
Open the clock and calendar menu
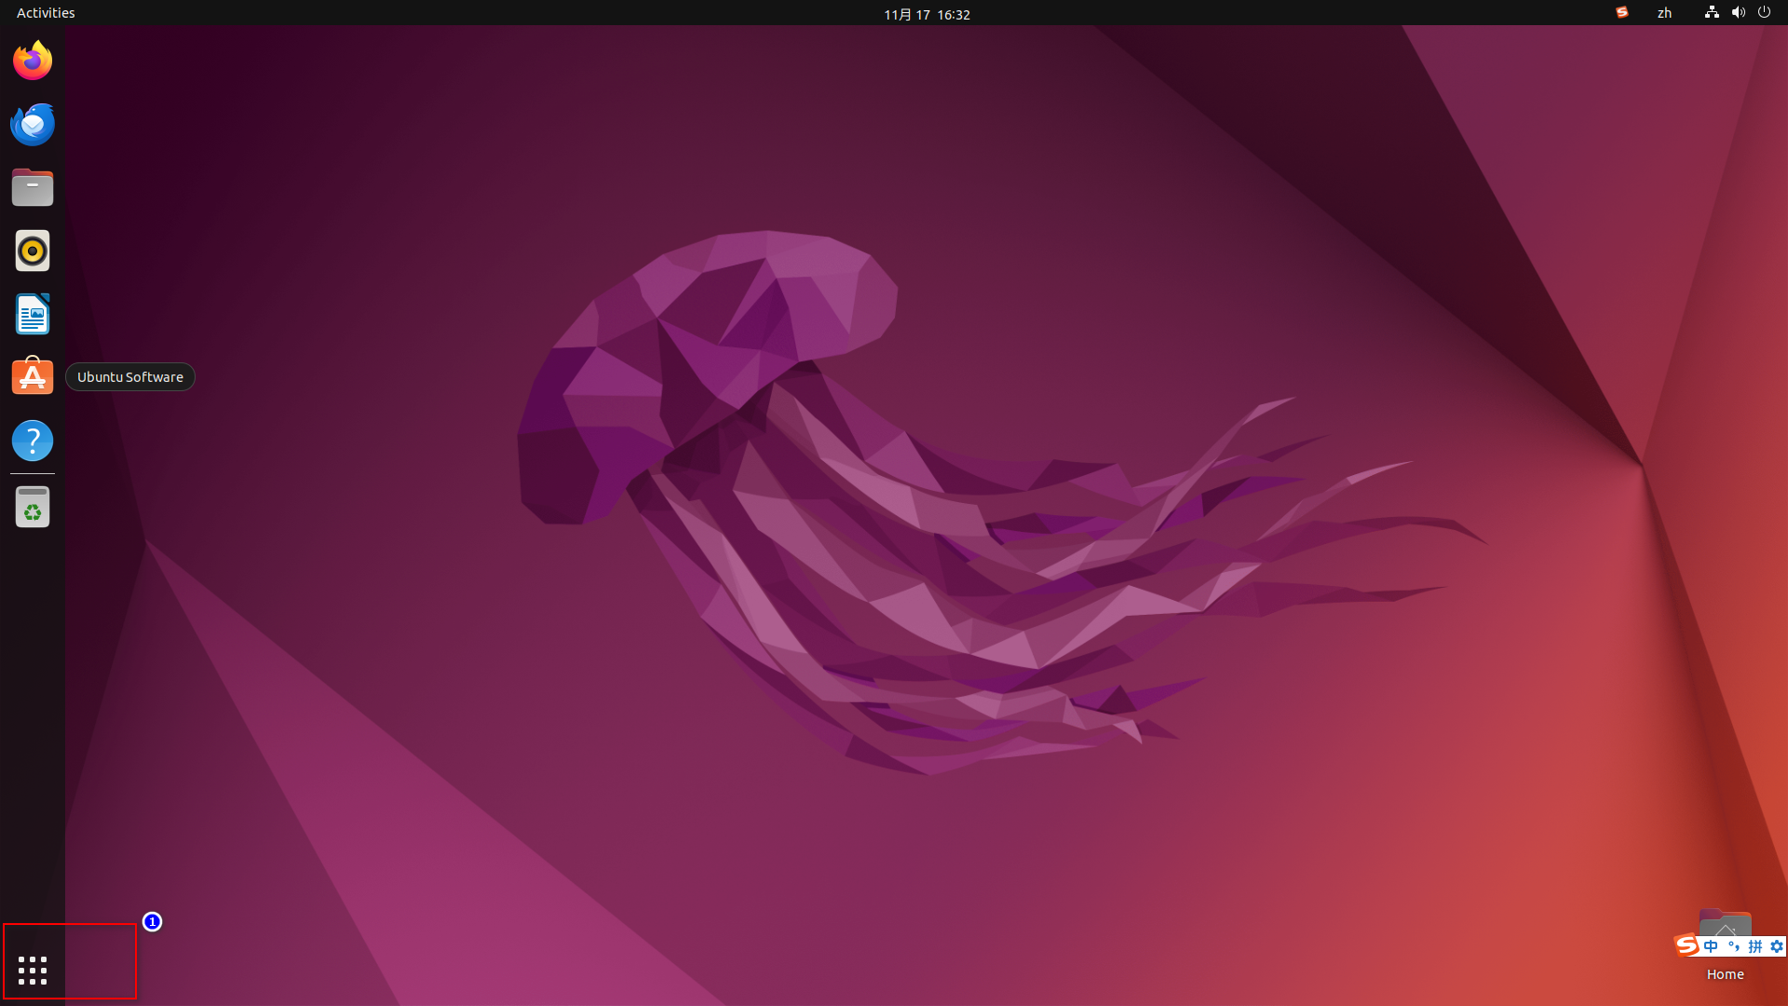pos(927,14)
